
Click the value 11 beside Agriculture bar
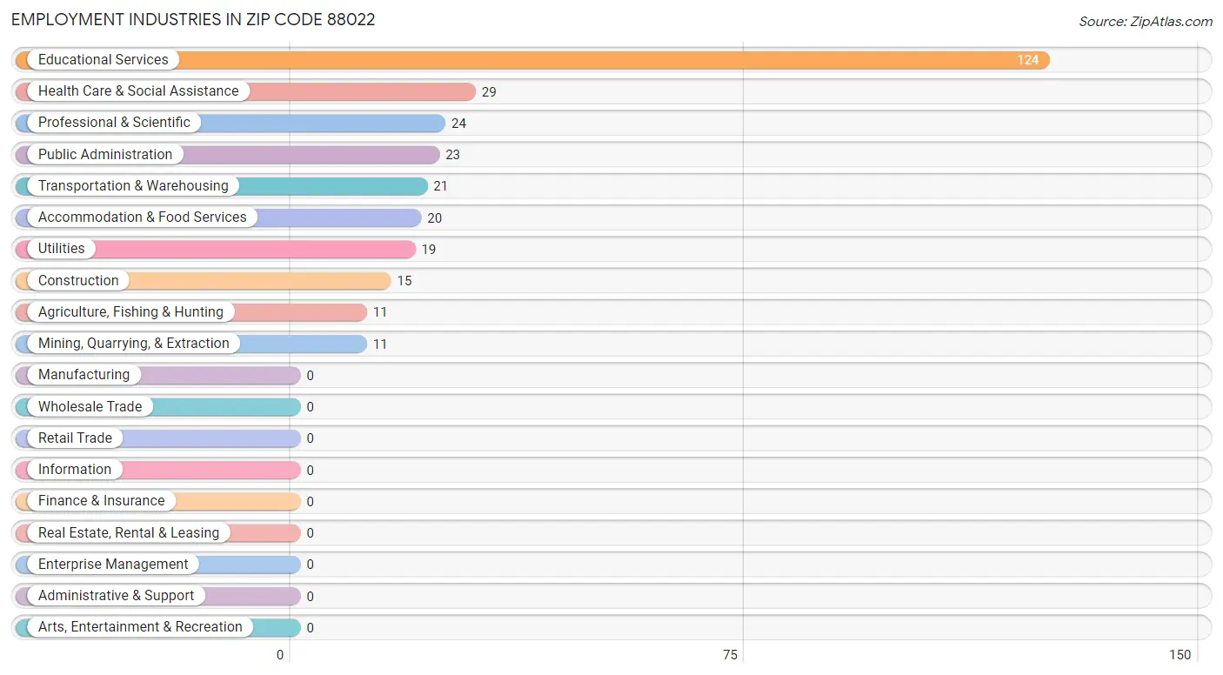[x=380, y=312]
